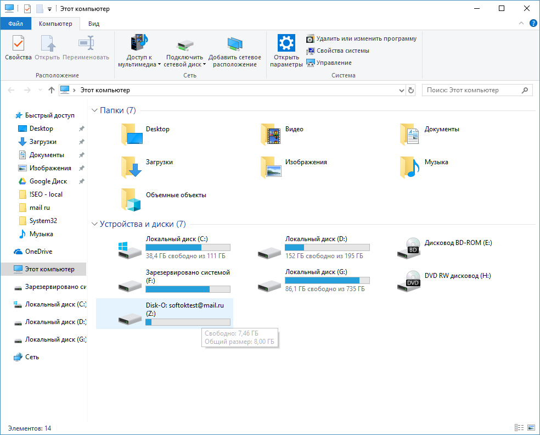Collapse the Устройства и диски group
540x435 pixels.
(94, 224)
